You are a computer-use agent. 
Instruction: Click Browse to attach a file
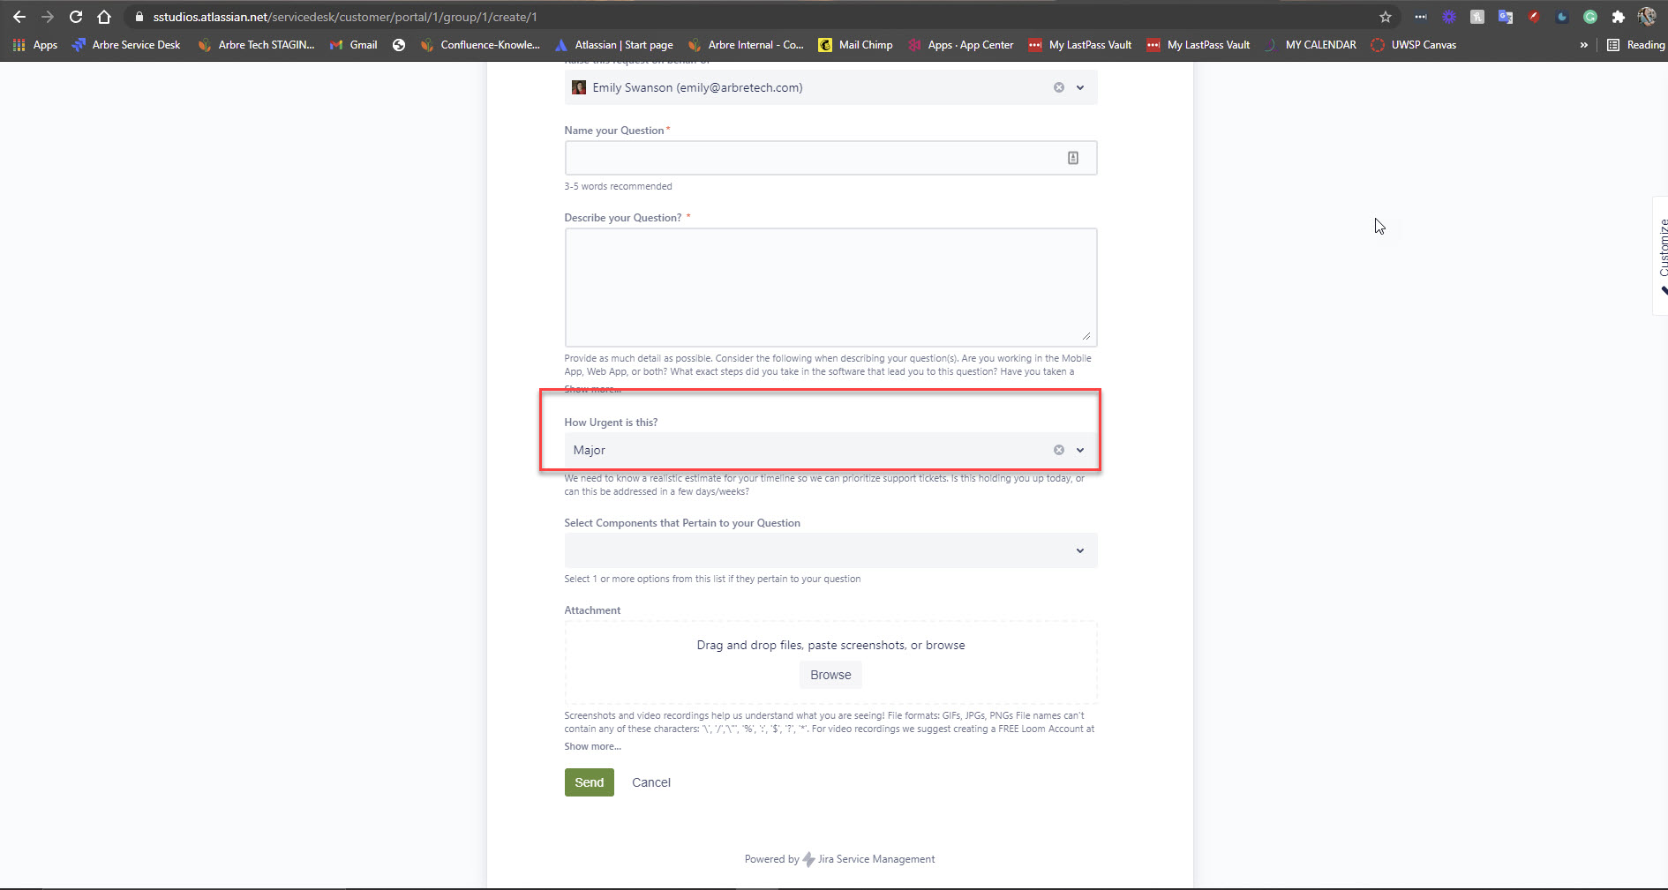pos(830,675)
